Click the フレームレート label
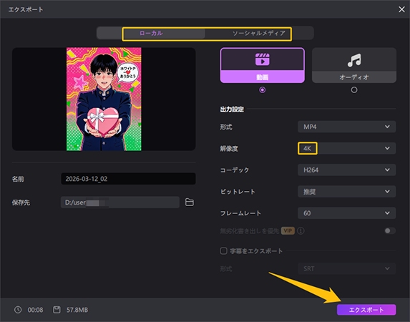The height and width of the screenshot is (322, 410). 240,213
